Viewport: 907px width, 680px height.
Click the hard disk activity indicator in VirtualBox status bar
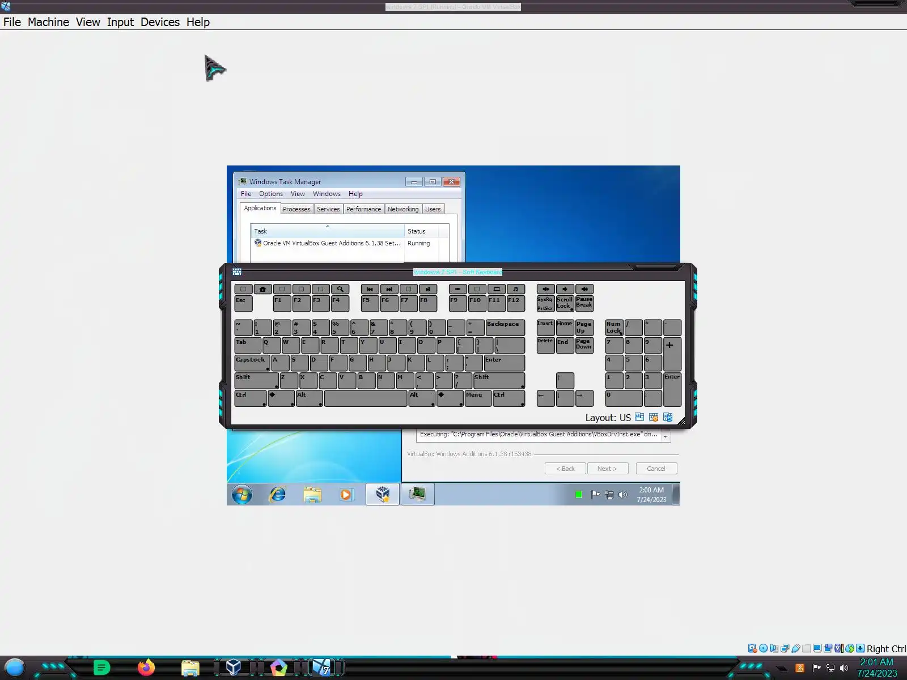(x=752, y=648)
